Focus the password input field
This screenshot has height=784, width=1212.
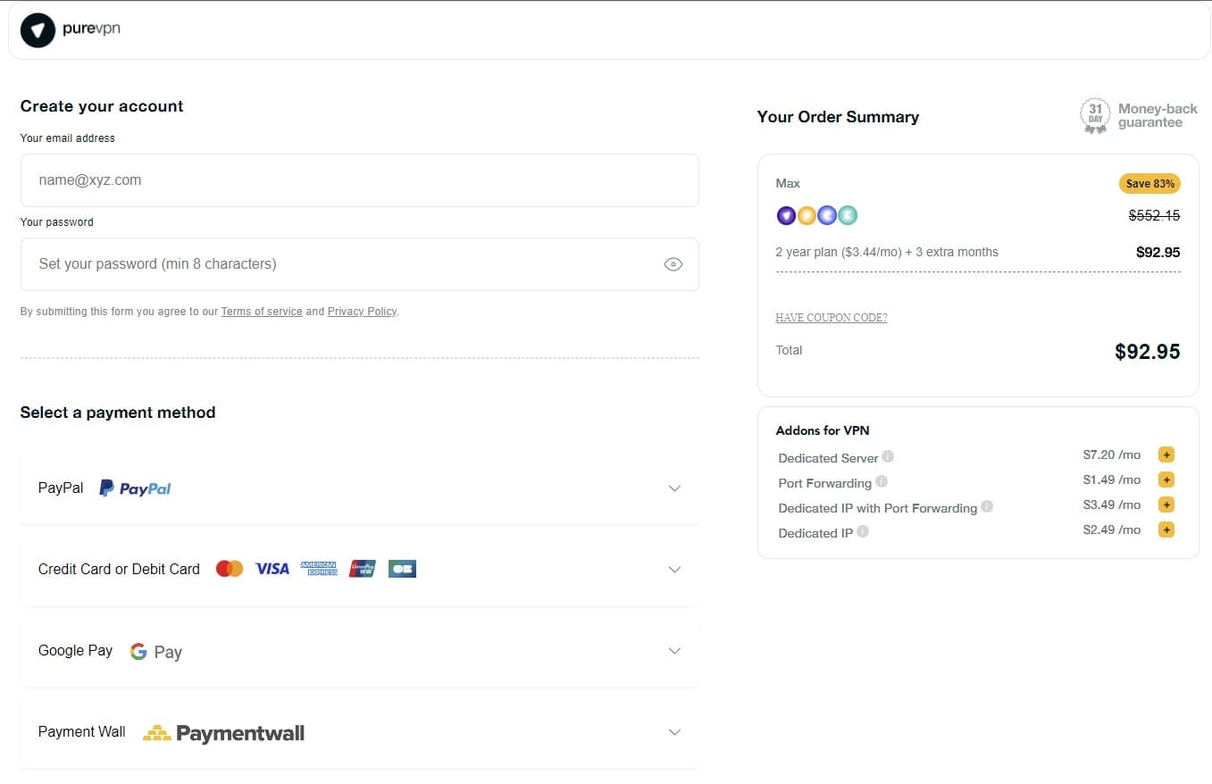click(339, 264)
